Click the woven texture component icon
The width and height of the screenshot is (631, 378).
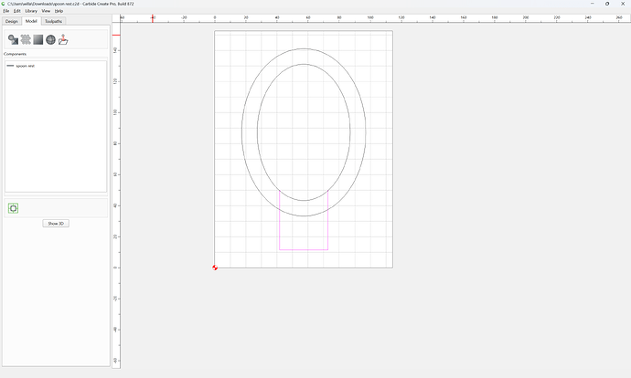[26, 39]
